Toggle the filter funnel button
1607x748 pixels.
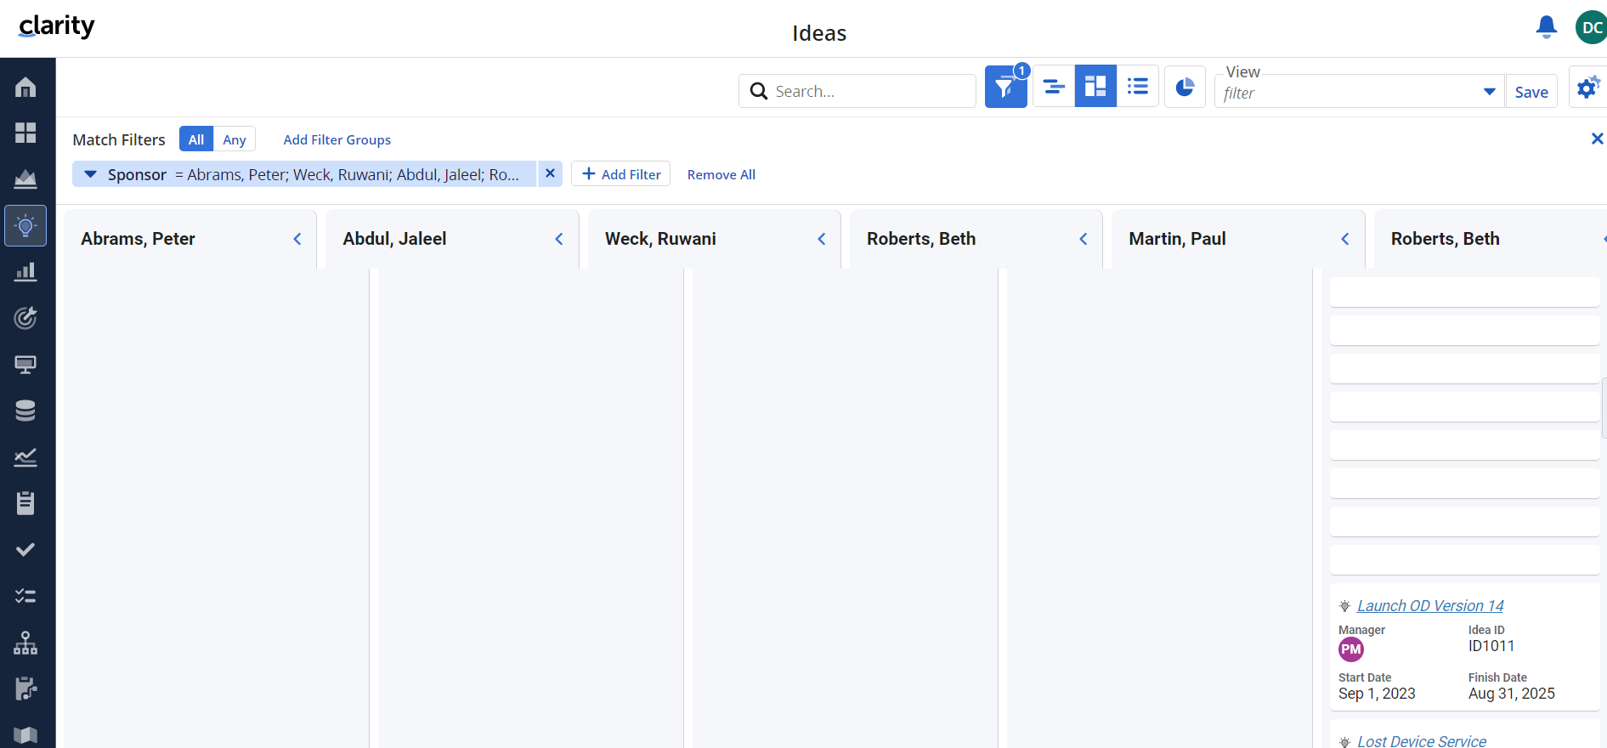pyautogui.click(x=1005, y=88)
